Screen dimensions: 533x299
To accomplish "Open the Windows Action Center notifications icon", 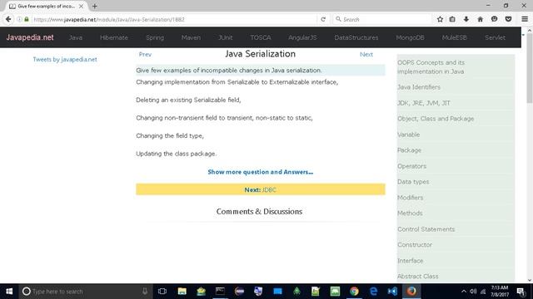I will 521,292.
